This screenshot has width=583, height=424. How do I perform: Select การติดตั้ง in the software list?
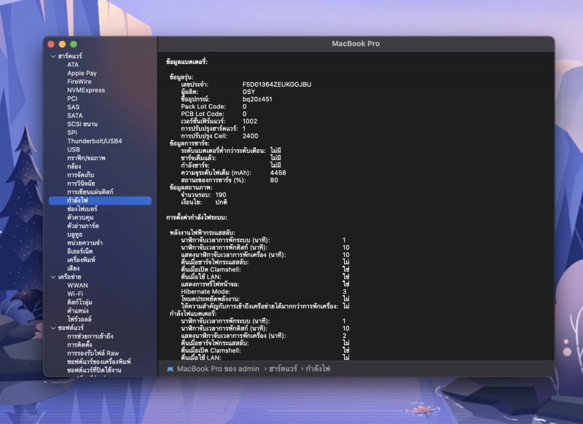click(x=79, y=345)
